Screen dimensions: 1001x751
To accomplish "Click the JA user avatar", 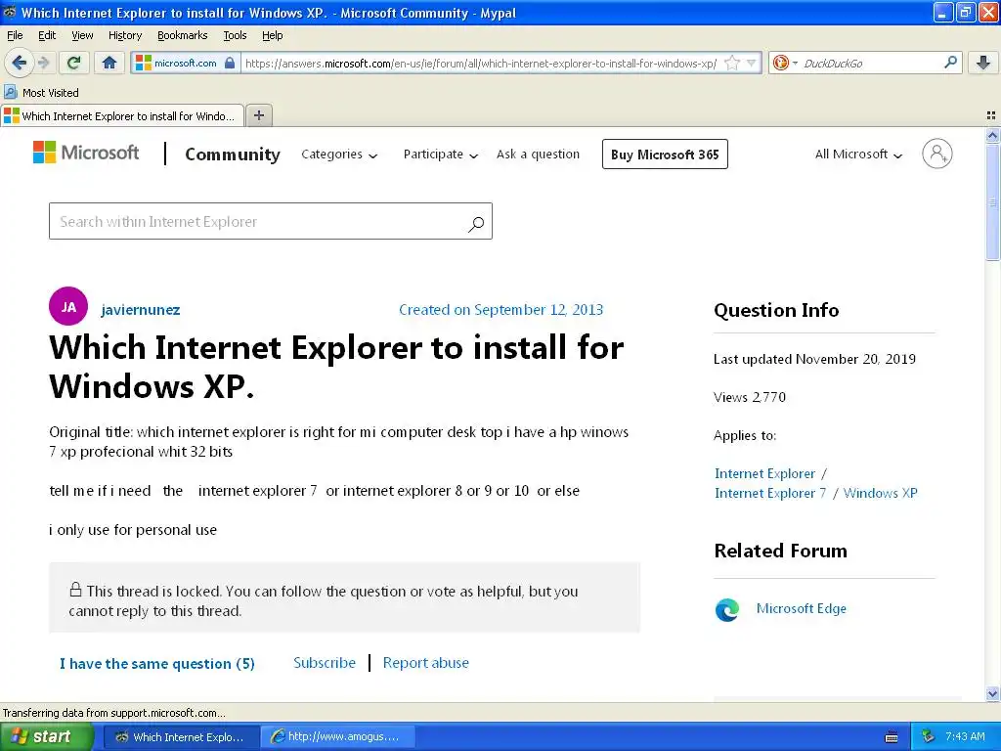I will (x=68, y=306).
